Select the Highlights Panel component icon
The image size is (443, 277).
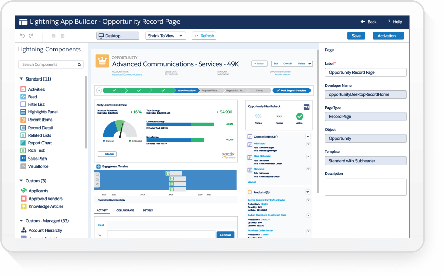23,112
